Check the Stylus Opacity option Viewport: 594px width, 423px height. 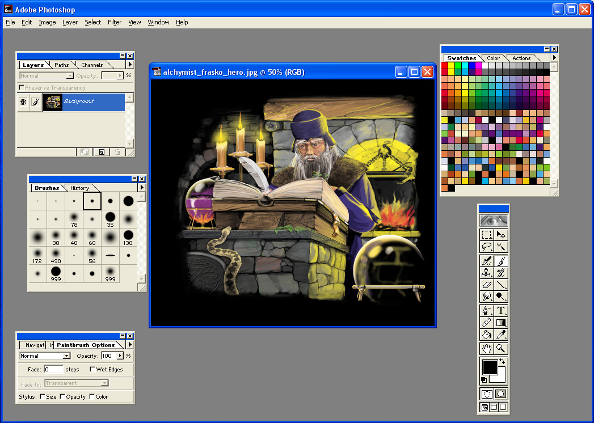coord(62,396)
